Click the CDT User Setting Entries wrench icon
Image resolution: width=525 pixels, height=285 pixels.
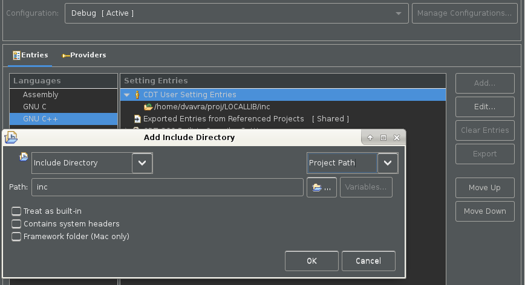137,95
